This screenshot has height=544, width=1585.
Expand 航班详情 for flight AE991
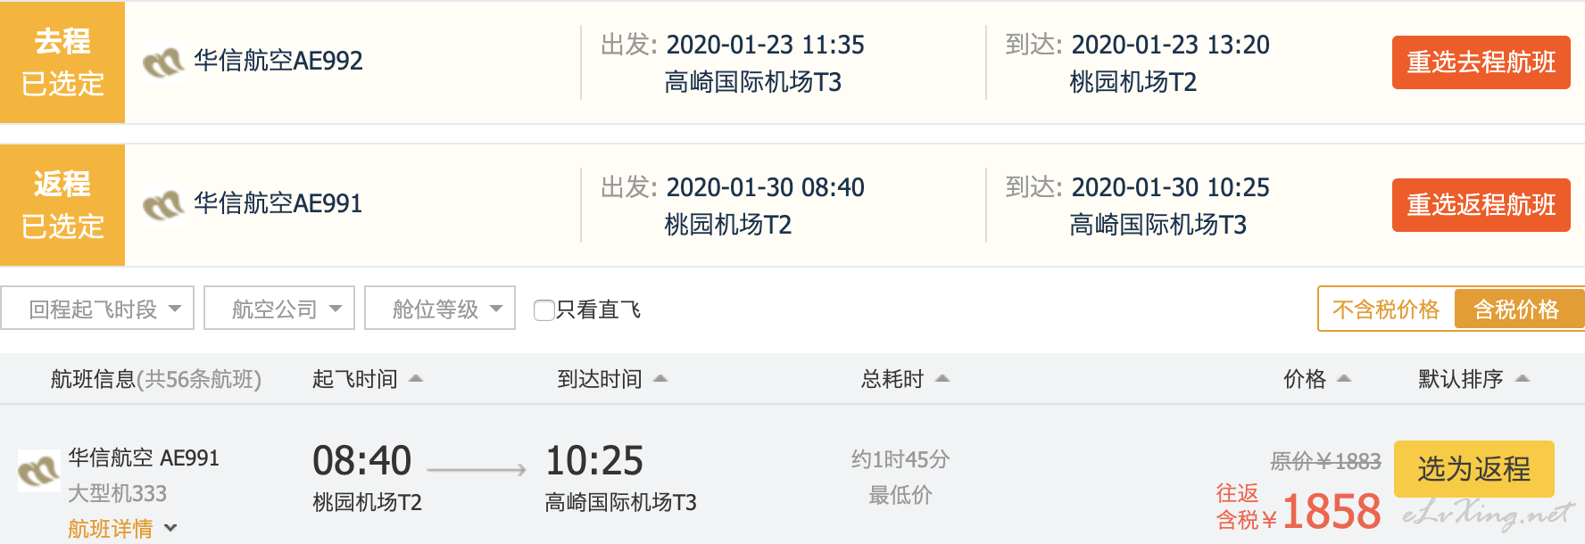[122, 529]
